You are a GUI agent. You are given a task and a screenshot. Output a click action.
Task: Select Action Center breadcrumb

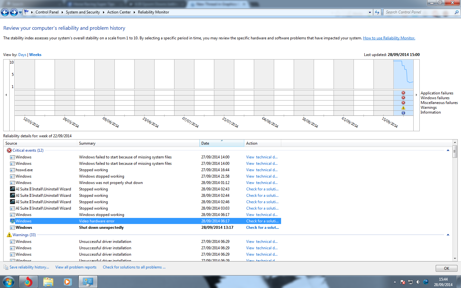pos(119,12)
